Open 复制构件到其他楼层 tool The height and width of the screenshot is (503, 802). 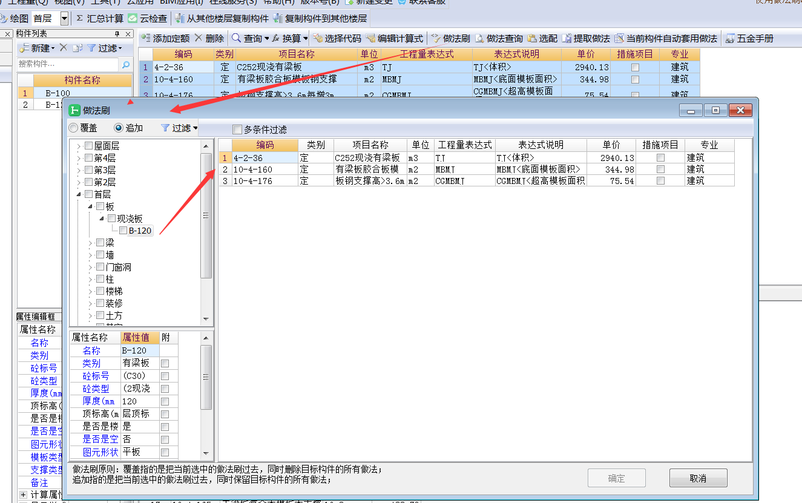[320, 19]
